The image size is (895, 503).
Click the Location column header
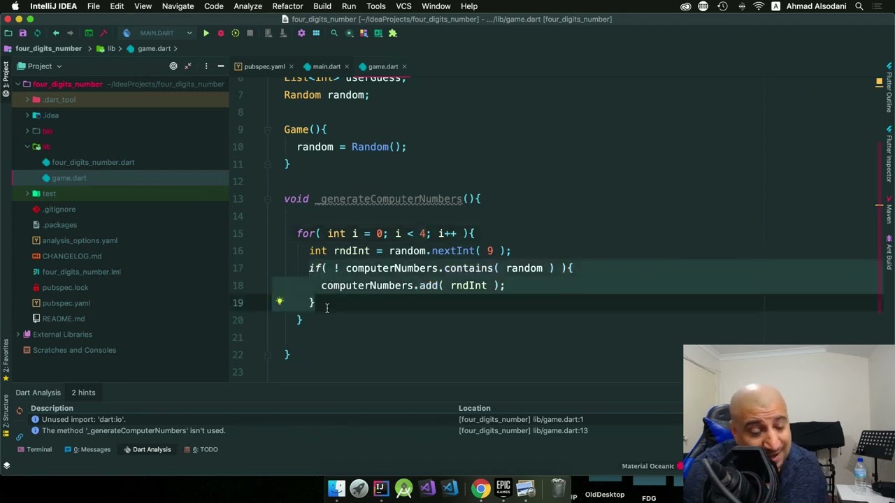tap(474, 408)
